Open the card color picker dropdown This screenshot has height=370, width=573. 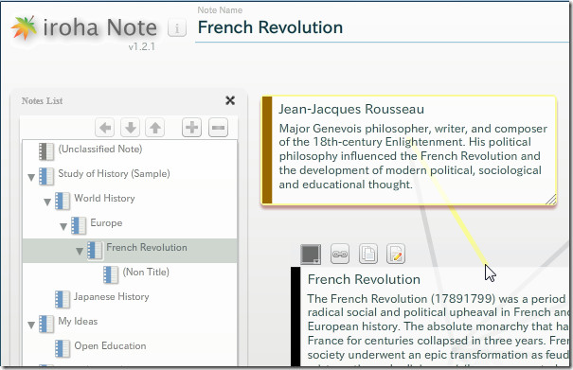pyautogui.click(x=311, y=255)
